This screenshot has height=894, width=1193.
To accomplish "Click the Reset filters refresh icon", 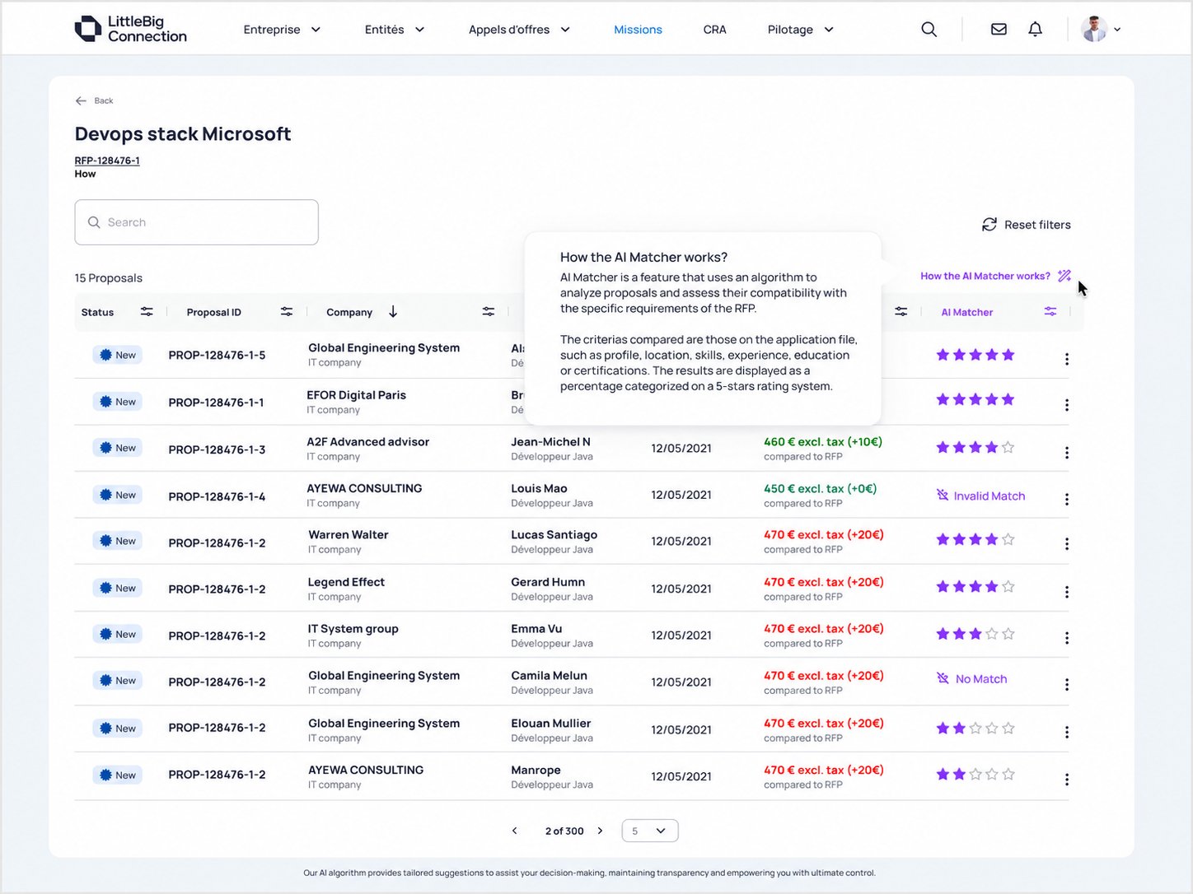I will (989, 225).
